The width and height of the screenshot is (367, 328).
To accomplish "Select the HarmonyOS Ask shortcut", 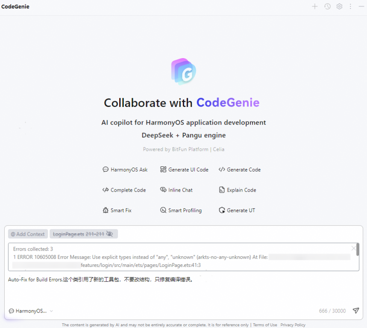I will pos(125,170).
